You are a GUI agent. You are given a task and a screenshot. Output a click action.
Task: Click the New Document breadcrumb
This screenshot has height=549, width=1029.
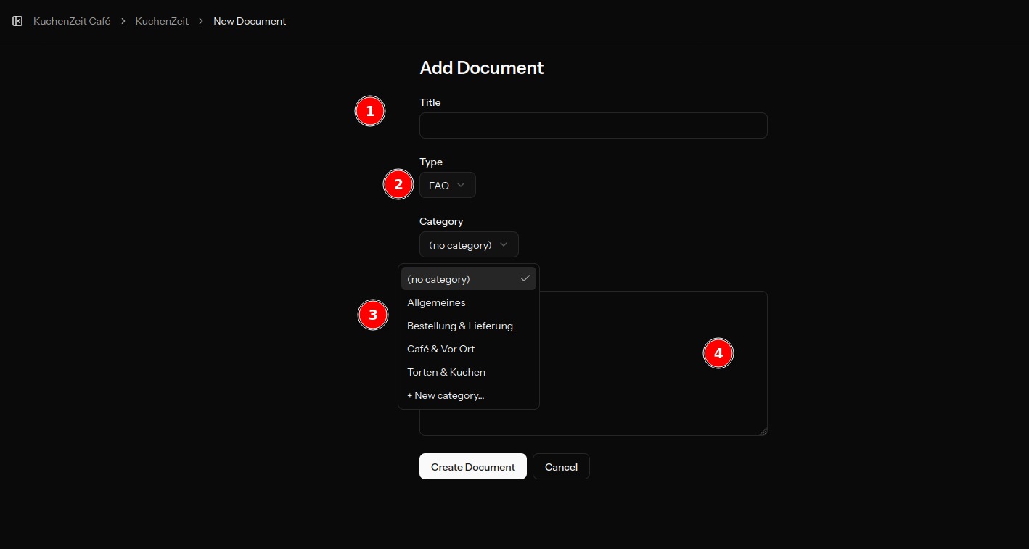[x=250, y=21]
